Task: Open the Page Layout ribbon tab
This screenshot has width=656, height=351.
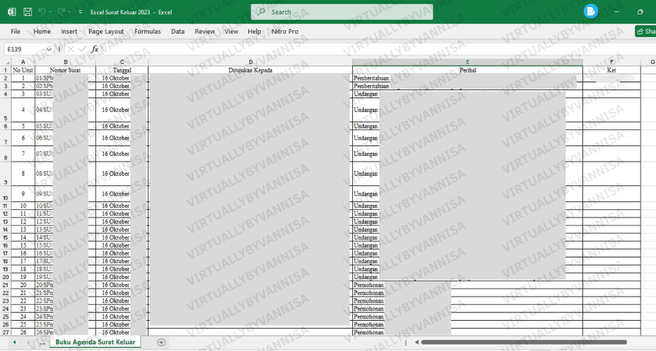Action: [x=106, y=32]
